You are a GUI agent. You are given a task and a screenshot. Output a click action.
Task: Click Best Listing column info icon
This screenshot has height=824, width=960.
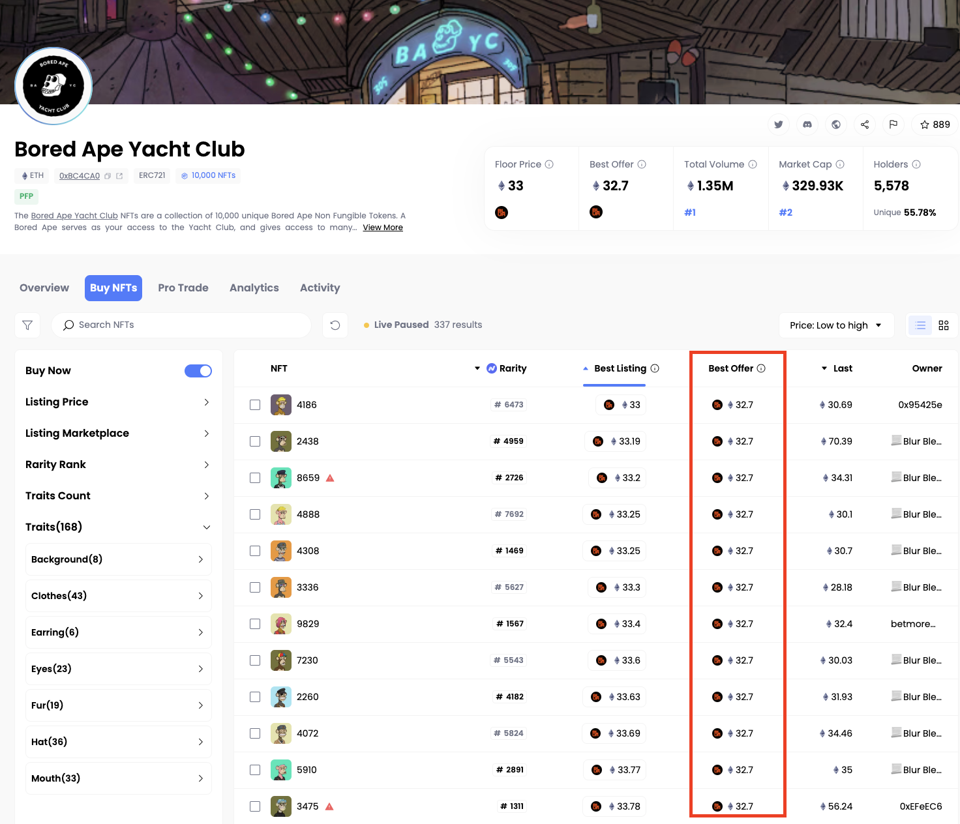[x=655, y=368]
